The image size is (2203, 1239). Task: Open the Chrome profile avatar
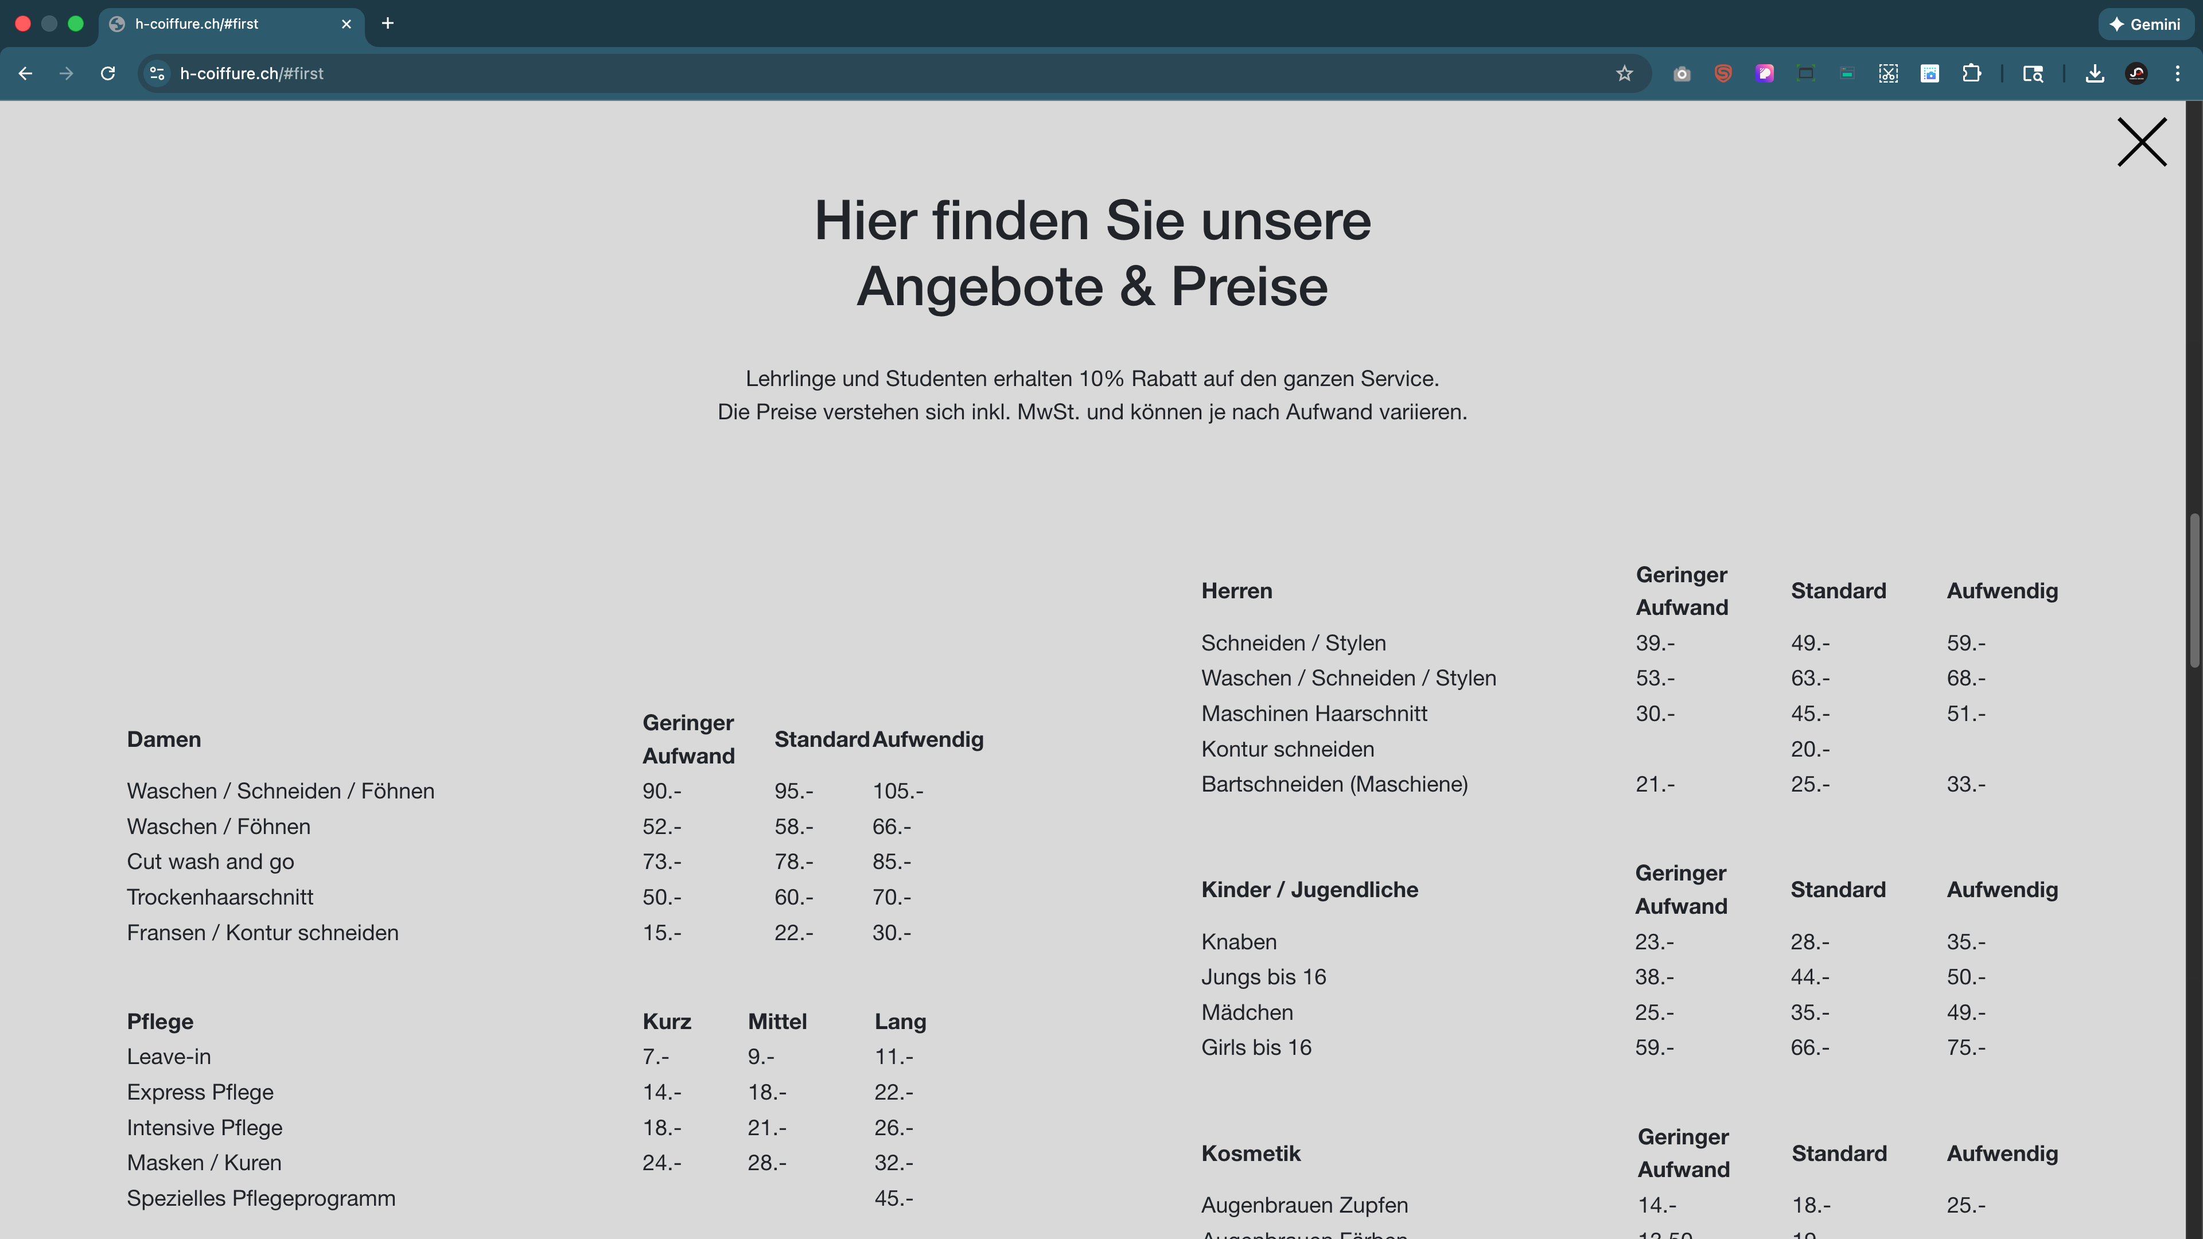pyautogui.click(x=2136, y=73)
